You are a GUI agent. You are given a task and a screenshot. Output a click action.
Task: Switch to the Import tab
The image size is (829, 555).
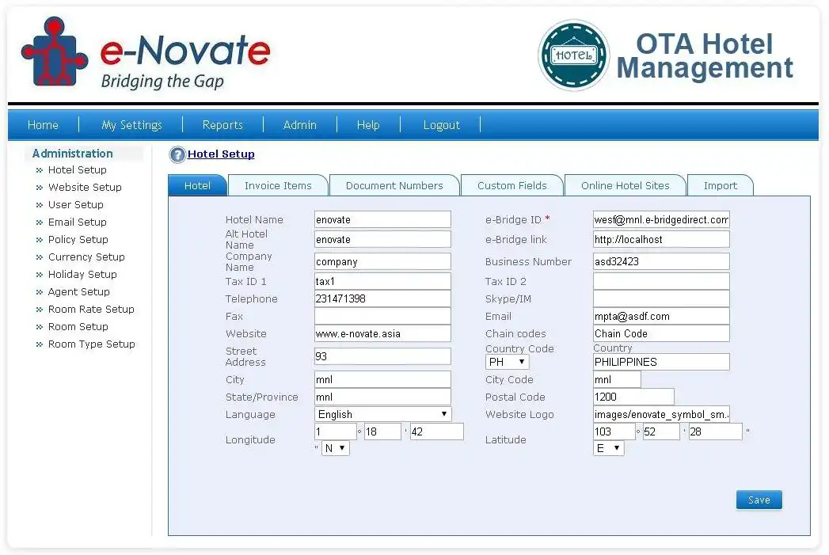pos(720,185)
